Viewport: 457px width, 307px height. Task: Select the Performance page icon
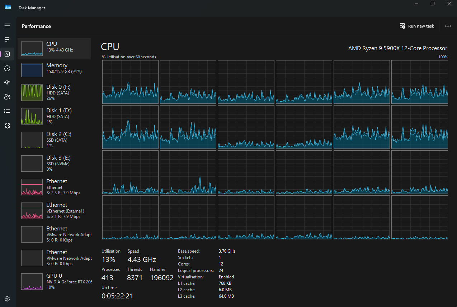7,54
